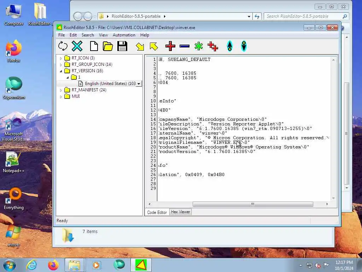Select the RisohEditor folder desktop icon
362x272 pixels.
40,15
